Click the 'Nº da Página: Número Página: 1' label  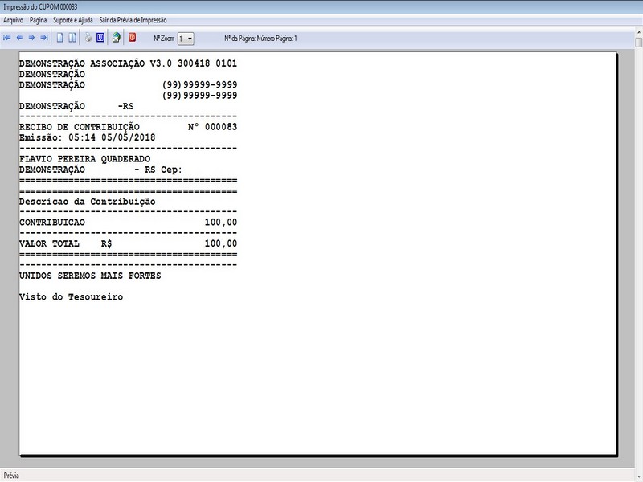pos(260,38)
